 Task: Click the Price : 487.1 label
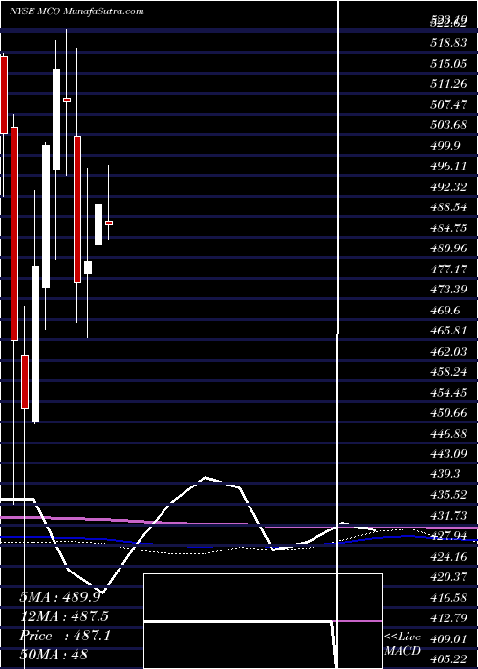[x=65, y=636]
